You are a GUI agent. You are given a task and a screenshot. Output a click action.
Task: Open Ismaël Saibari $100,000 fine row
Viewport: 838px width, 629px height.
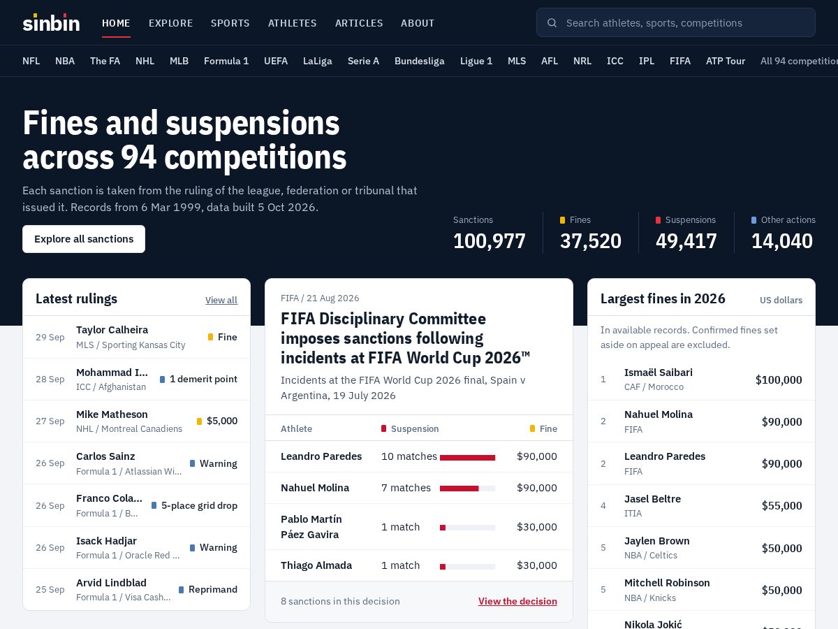click(x=701, y=379)
